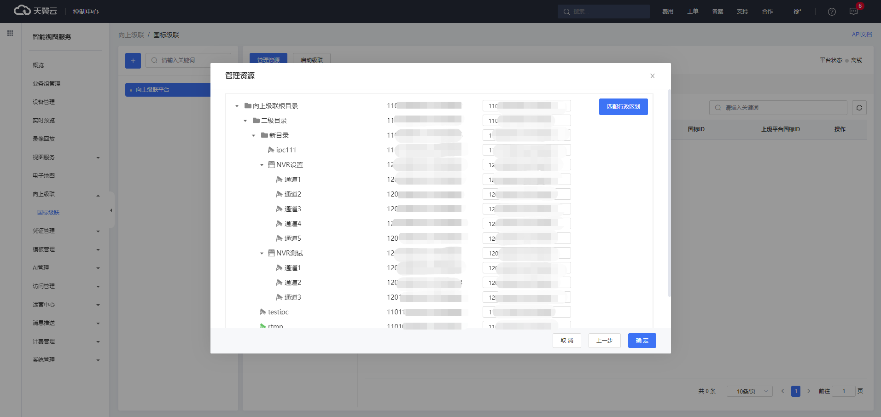Collapse the 向上级联根目录 tree node
The height and width of the screenshot is (417, 881).
tap(237, 106)
